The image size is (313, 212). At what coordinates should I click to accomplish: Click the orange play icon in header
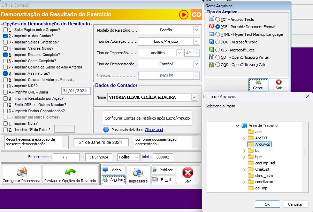(184, 15)
